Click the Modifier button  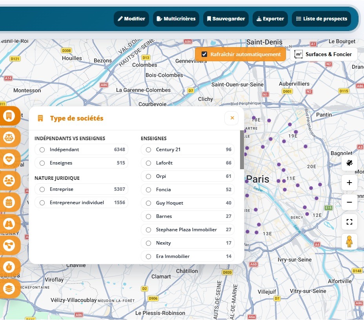point(131,18)
